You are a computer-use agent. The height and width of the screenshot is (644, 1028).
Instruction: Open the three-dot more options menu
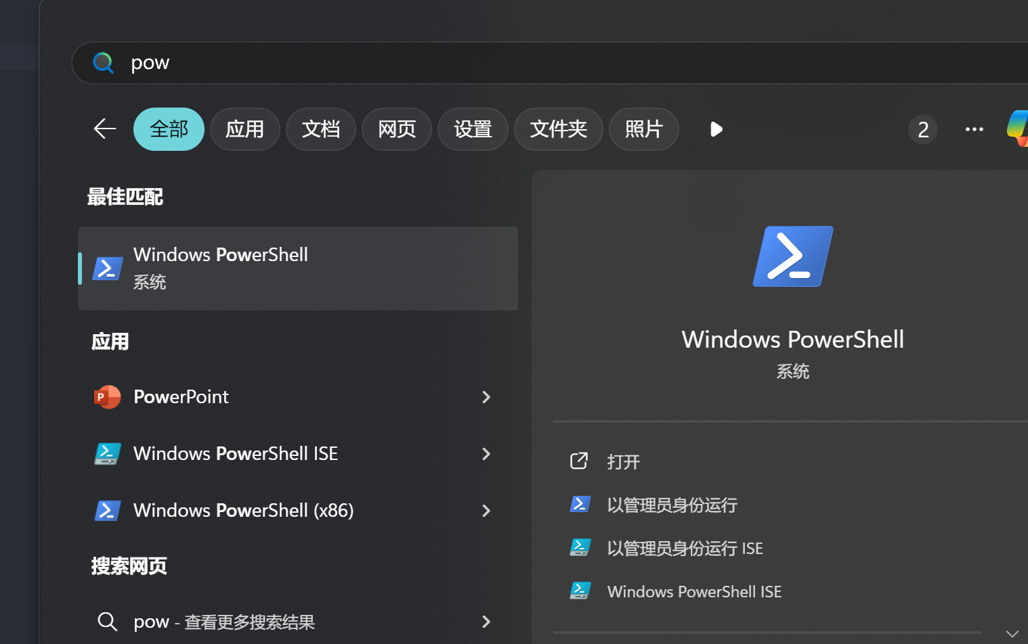(x=974, y=129)
